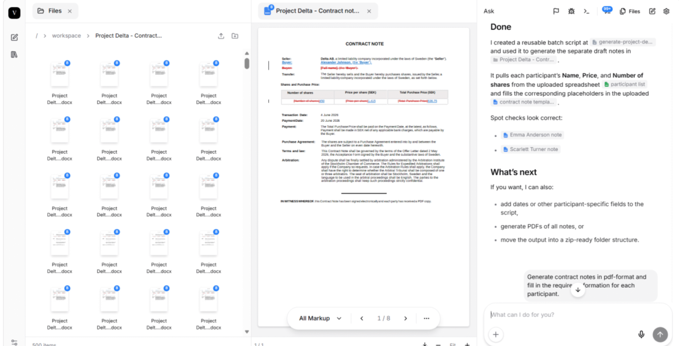The image size is (679, 346).
Task: Open the terminal prompt icon
Action: (x=586, y=11)
